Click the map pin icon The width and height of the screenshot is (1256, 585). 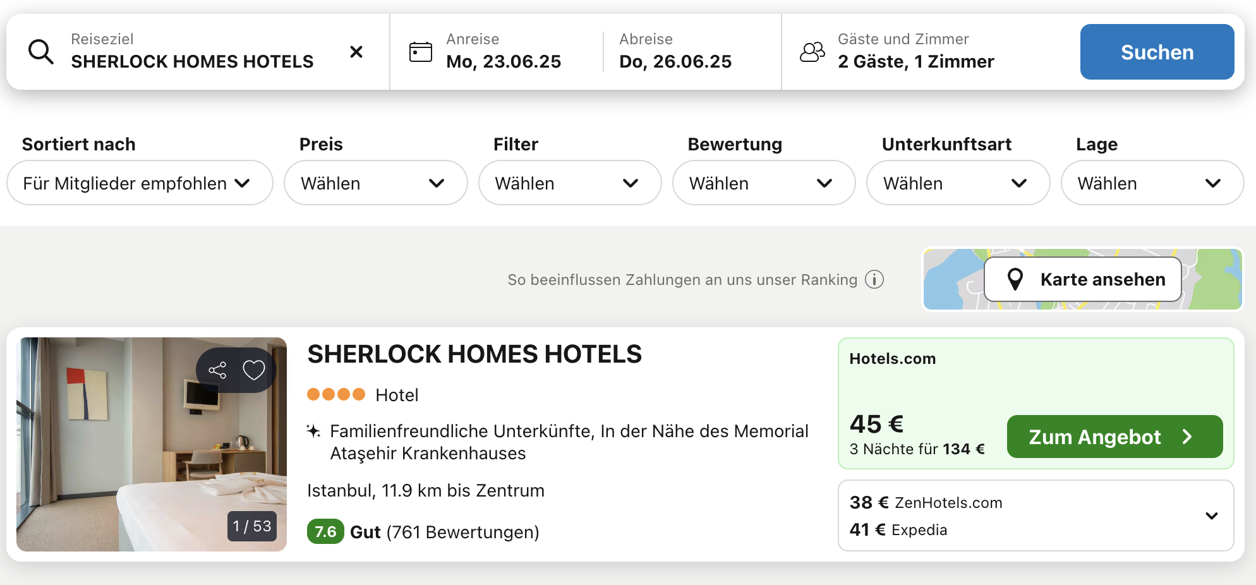(x=1015, y=279)
